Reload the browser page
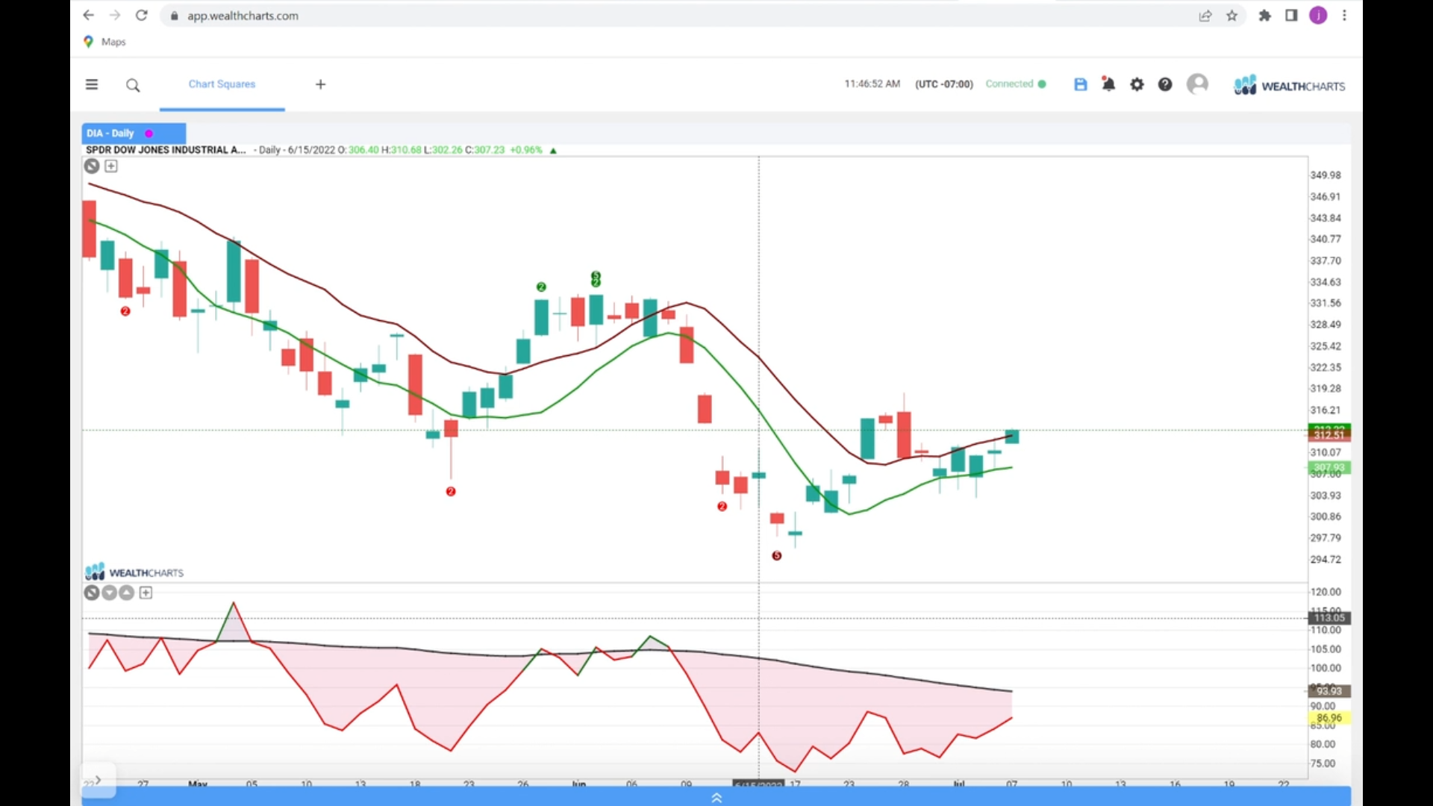This screenshot has width=1433, height=806. [141, 15]
